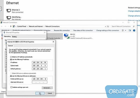This screenshot has height=98, width=140.
Task: Select 'Use the following DNS server addresses' option
Action: point(11,76)
